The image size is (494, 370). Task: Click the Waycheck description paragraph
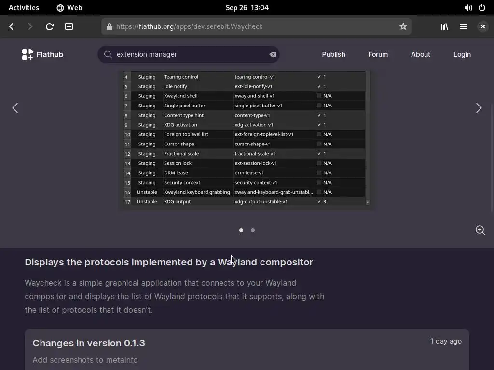click(175, 296)
